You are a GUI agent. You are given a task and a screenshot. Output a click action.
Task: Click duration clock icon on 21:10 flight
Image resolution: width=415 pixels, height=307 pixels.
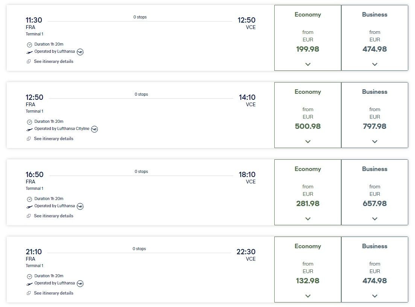point(29,276)
